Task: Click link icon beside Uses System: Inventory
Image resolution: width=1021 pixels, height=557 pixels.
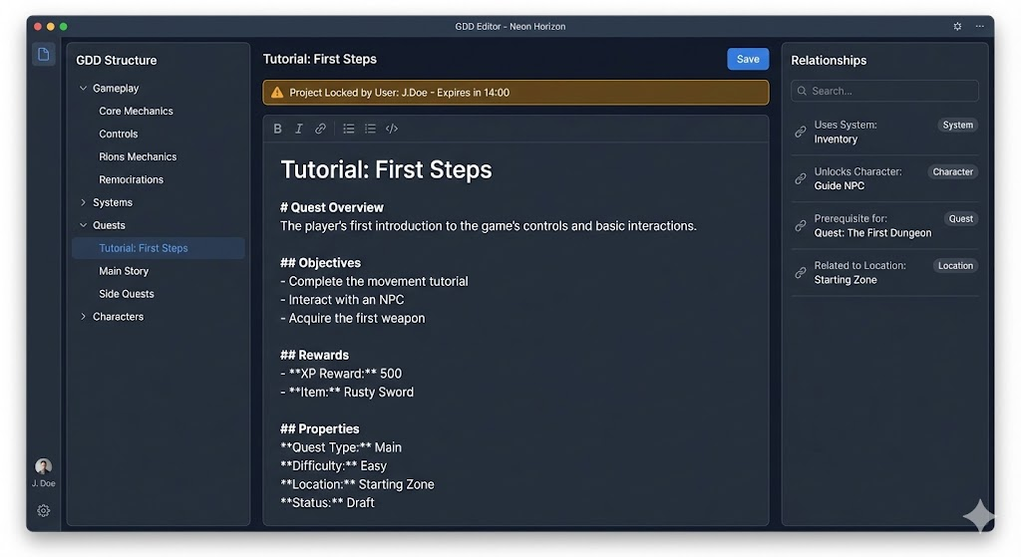Action: pyautogui.click(x=800, y=132)
